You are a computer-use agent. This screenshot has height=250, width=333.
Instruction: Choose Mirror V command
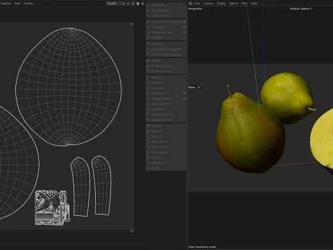pyautogui.click(x=166, y=83)
